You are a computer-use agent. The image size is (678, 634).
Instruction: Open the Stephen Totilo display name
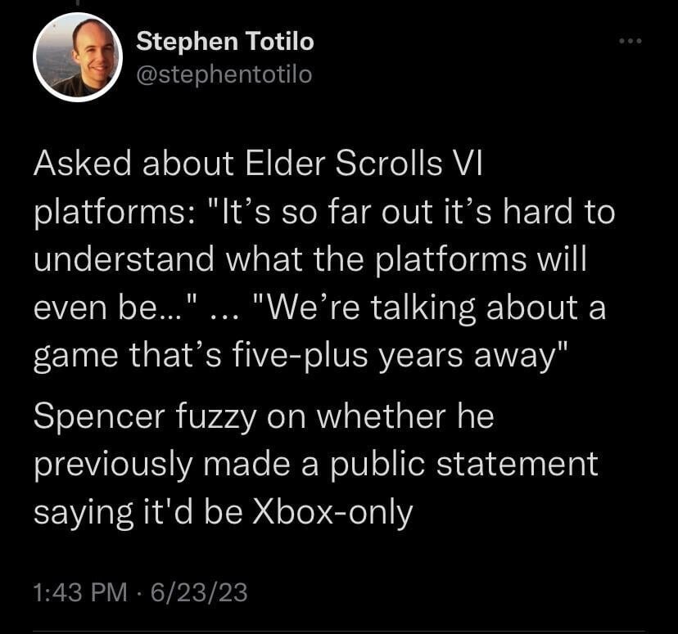(224, 40)
